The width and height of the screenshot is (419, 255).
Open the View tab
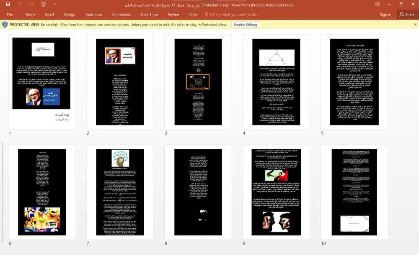pos(193,14)
